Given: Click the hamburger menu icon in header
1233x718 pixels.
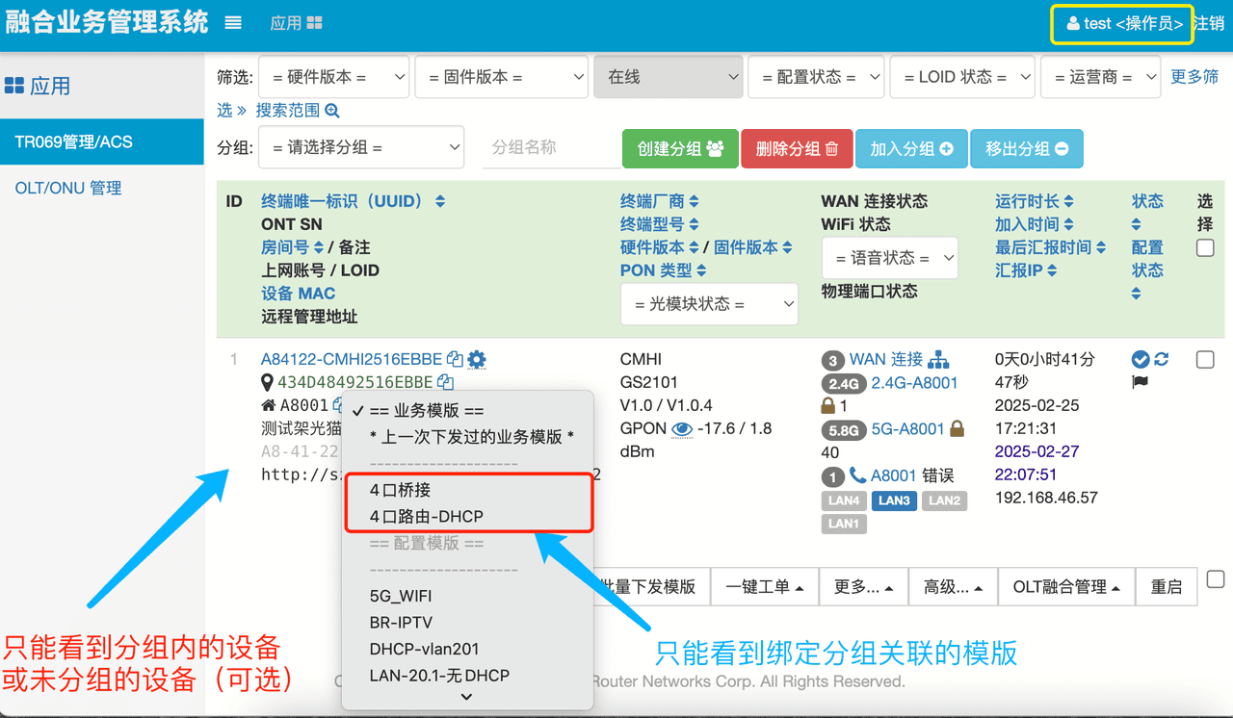Looking at the screenshot, I should click(233, 23).
